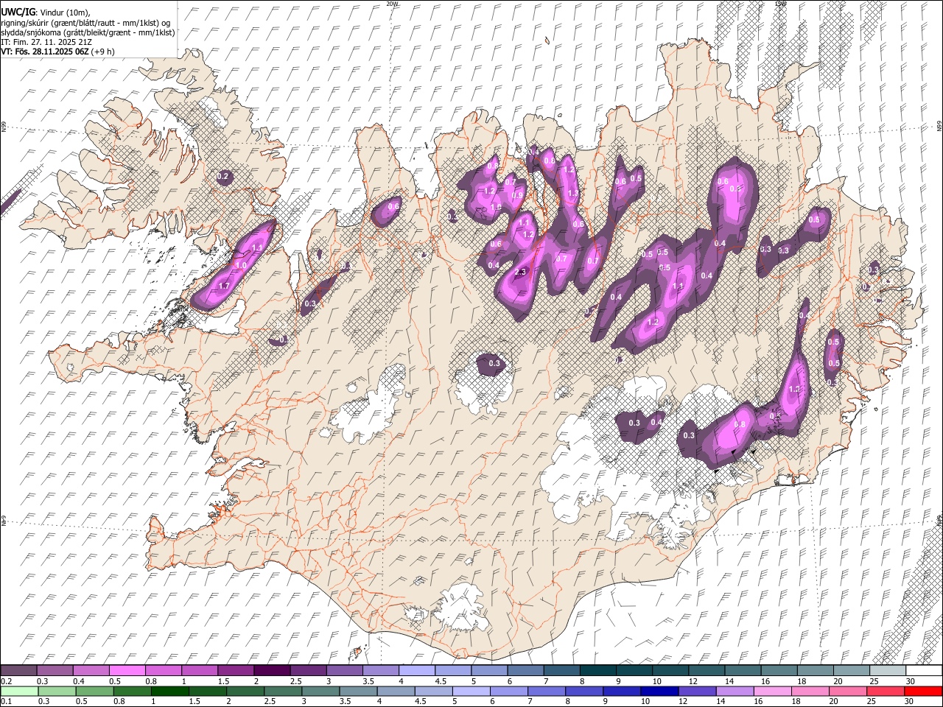Pick white snow swatch after 30
The width and height of the screenshot is (943, 707).
(925, 671)
